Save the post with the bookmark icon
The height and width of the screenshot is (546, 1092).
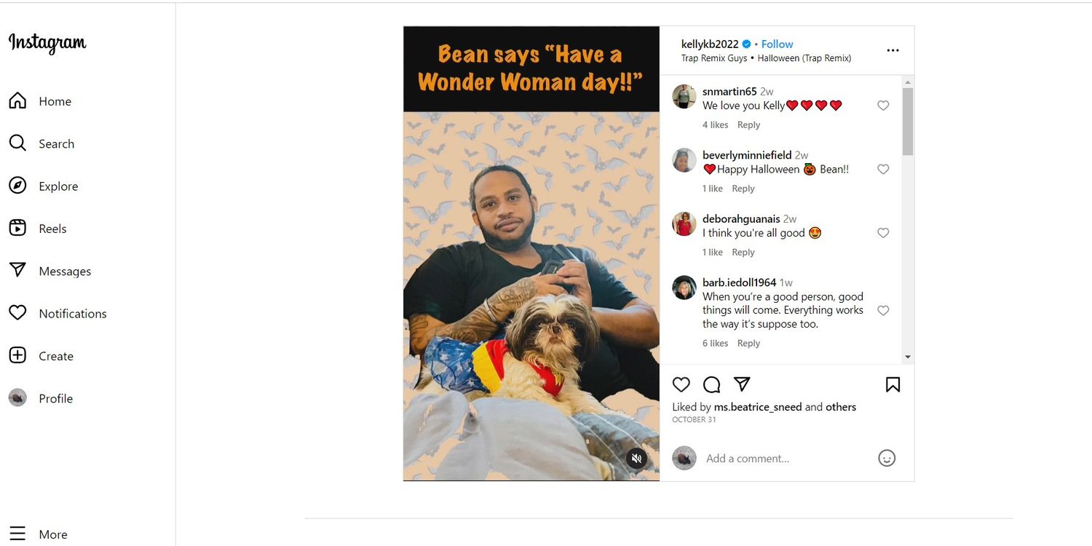(x=893, y=384)
